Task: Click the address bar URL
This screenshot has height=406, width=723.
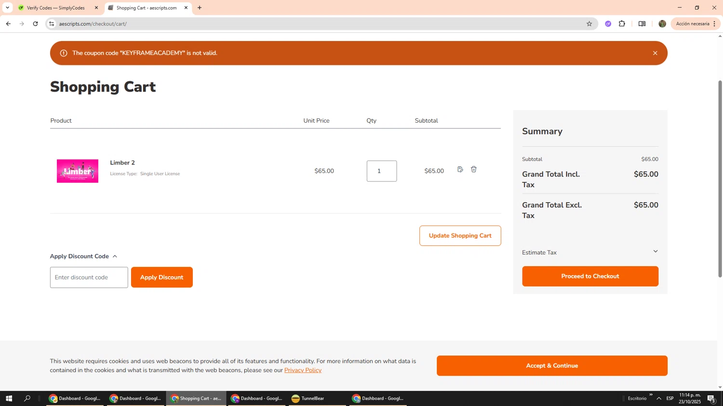Action: [x=93, y=24]
